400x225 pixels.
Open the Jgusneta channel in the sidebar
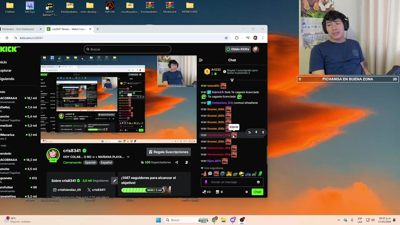pos(19,180)
